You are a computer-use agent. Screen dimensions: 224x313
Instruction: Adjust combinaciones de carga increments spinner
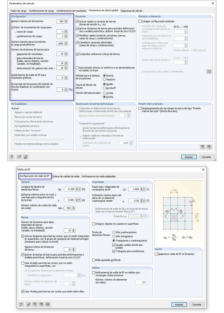pyautogui.click(x=66, y=36)
